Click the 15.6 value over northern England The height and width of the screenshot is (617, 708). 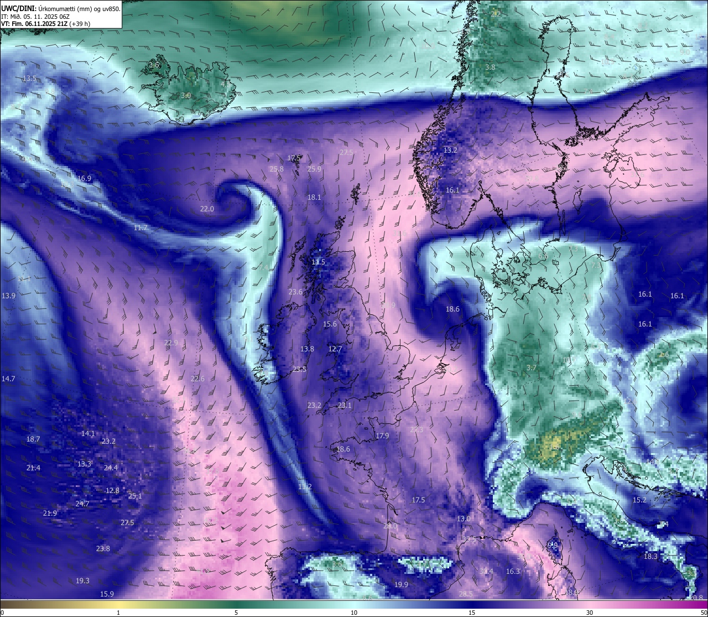click(x=330, y=324)
